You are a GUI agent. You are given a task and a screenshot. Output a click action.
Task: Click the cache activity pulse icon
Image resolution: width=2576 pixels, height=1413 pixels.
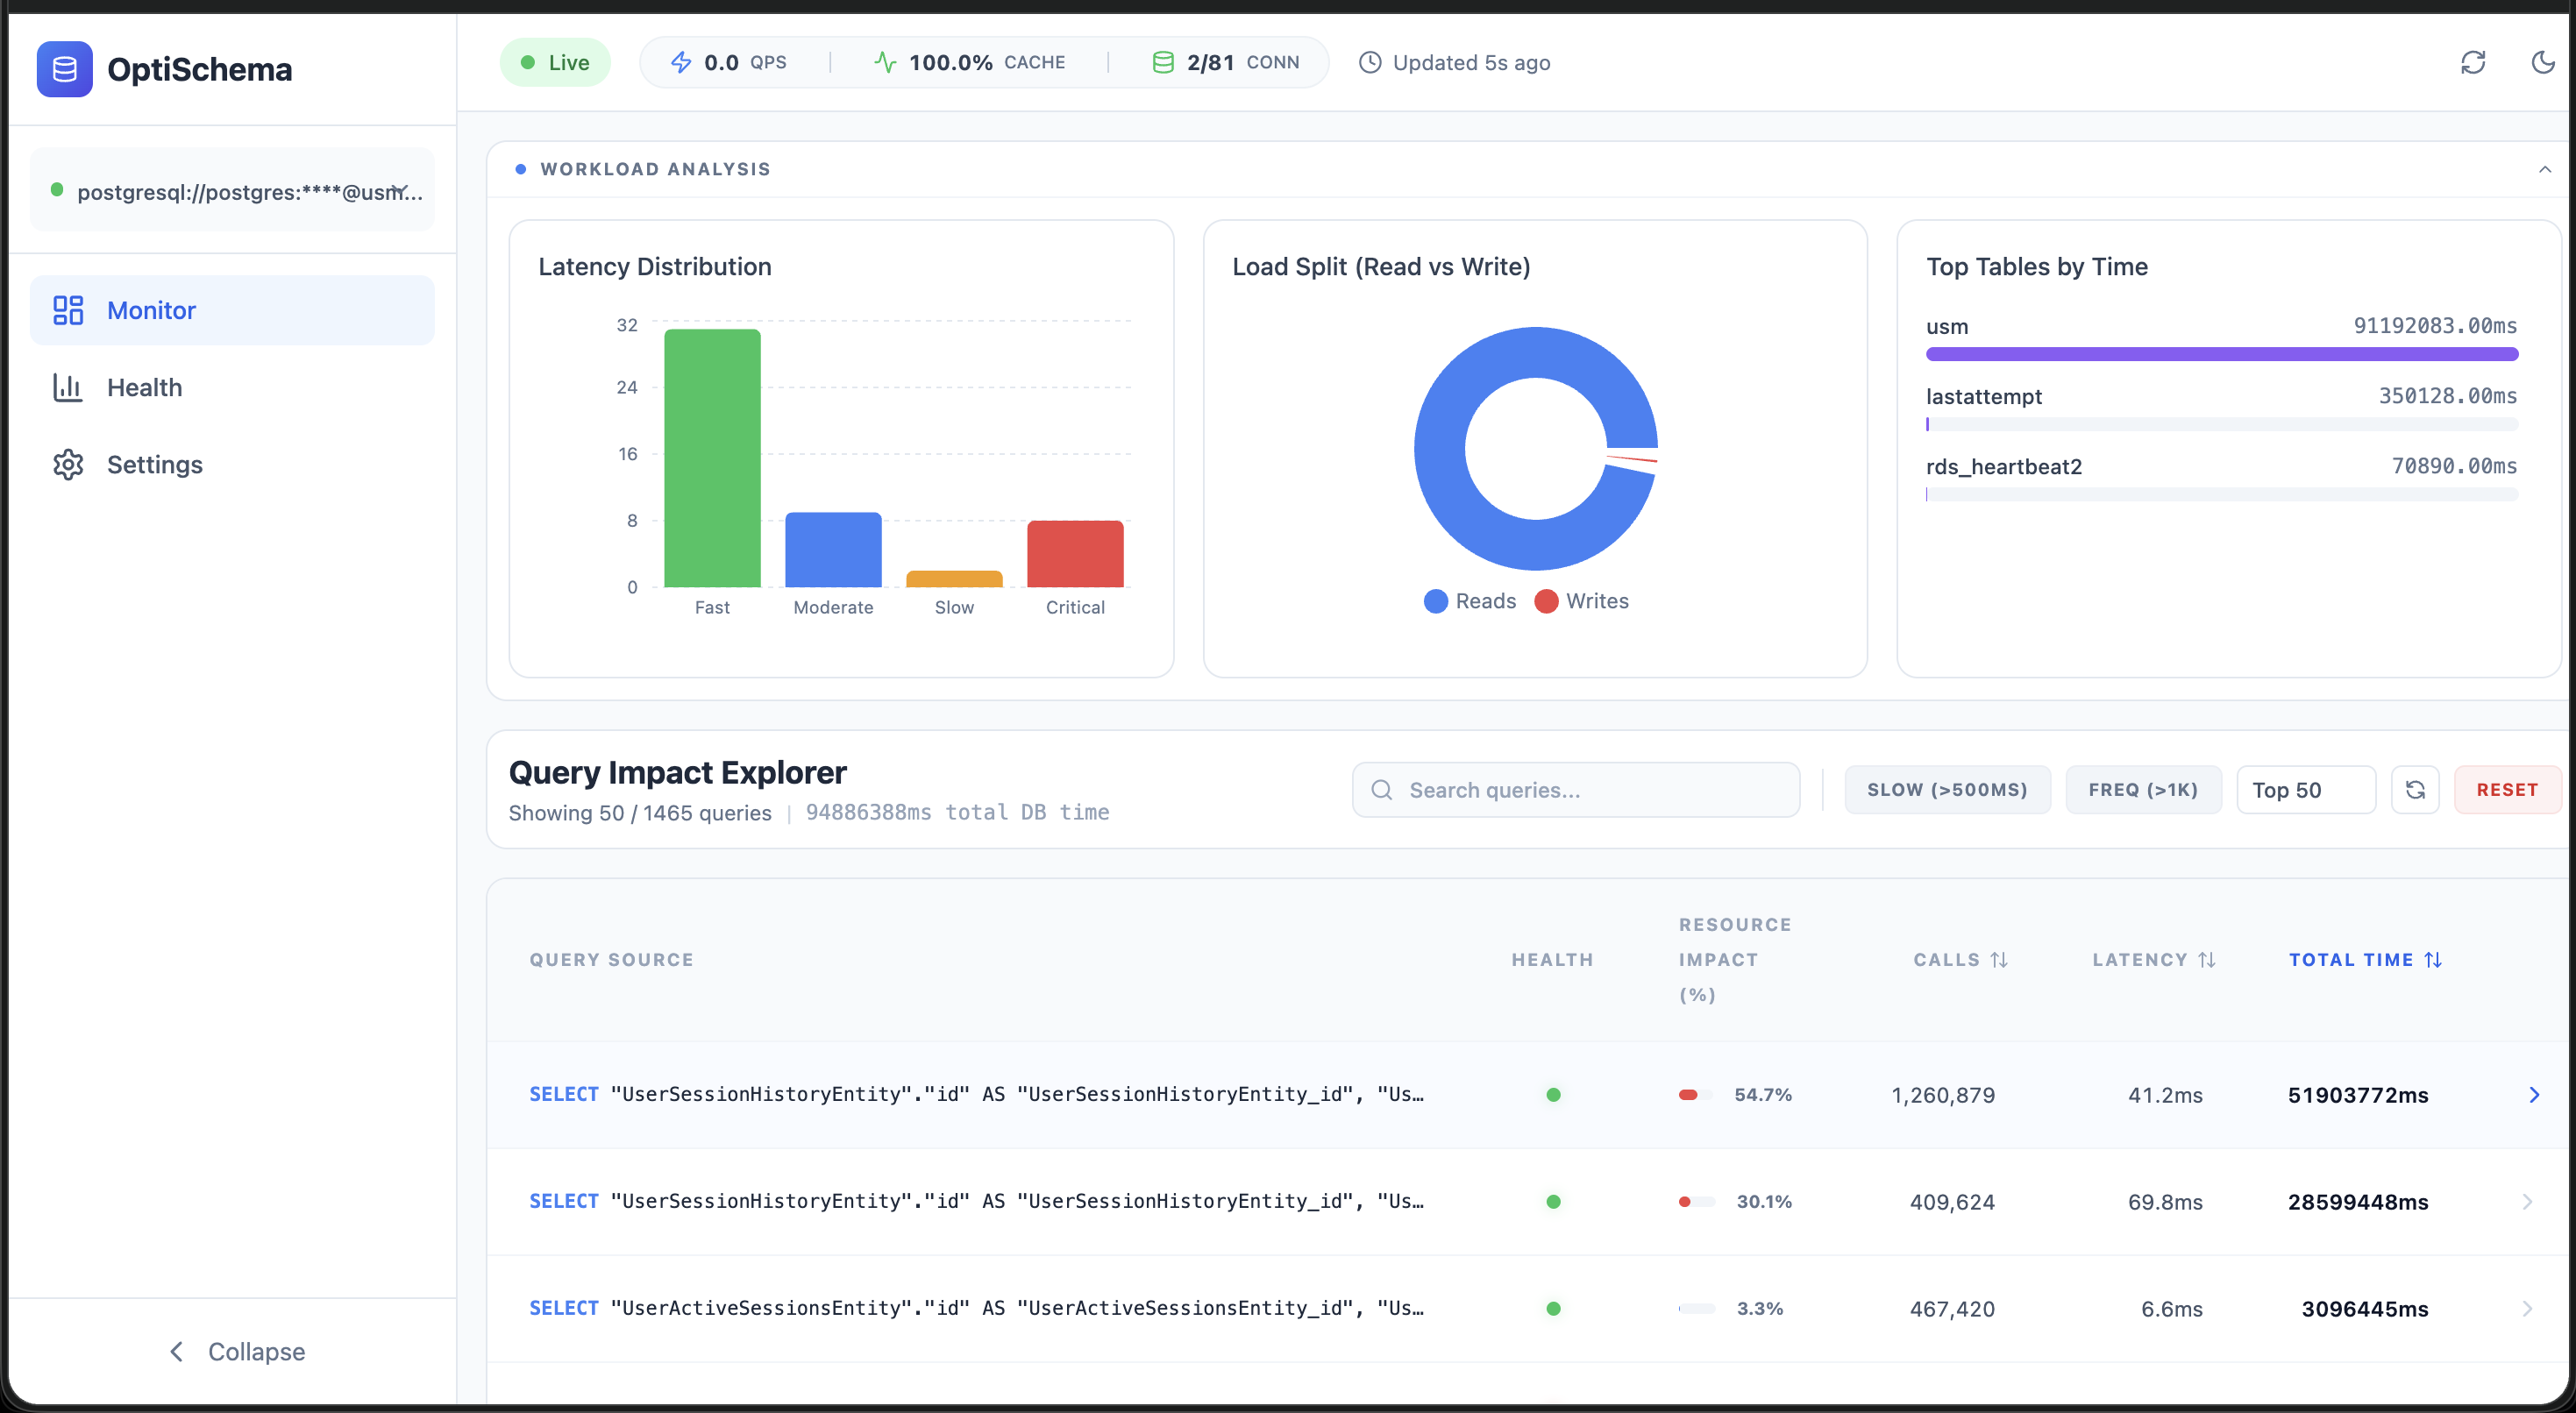pos(885,63)
